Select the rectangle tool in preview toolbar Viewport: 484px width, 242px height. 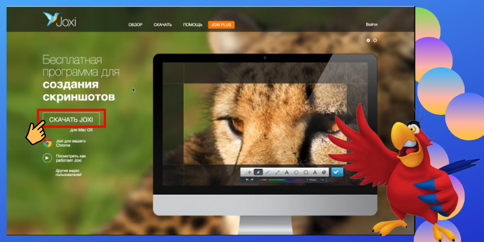(306, 172)
